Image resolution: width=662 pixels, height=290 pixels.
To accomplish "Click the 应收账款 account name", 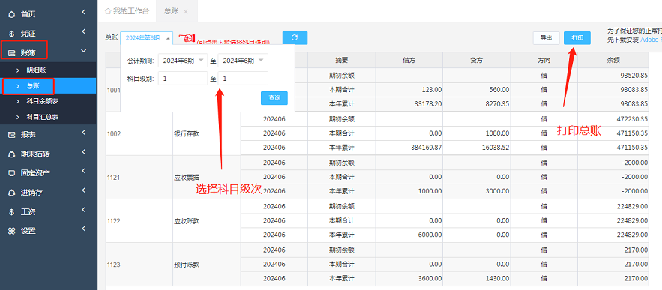I will click(x=187, y=221).
